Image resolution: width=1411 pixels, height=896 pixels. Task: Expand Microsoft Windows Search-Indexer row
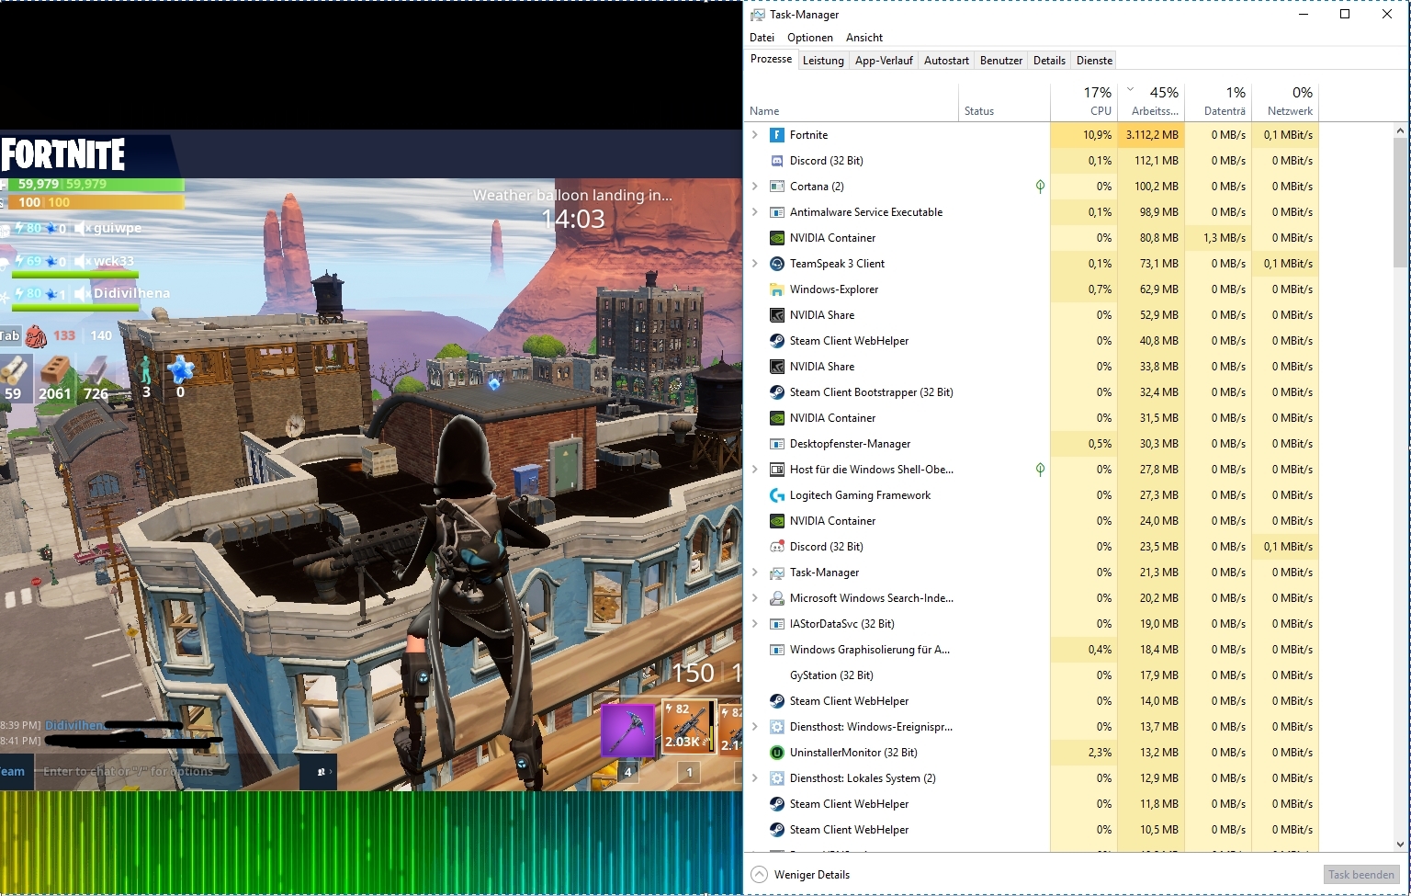point(755,598)
